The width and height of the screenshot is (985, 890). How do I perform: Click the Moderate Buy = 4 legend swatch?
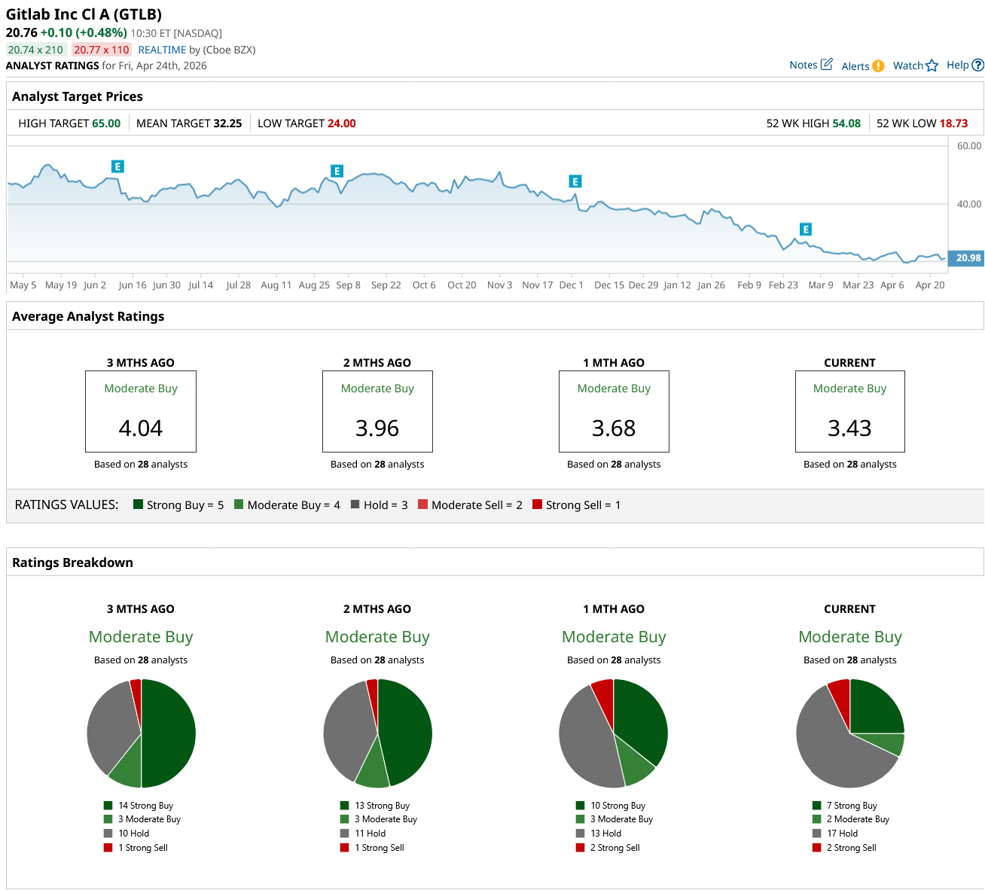click(239, 504)
